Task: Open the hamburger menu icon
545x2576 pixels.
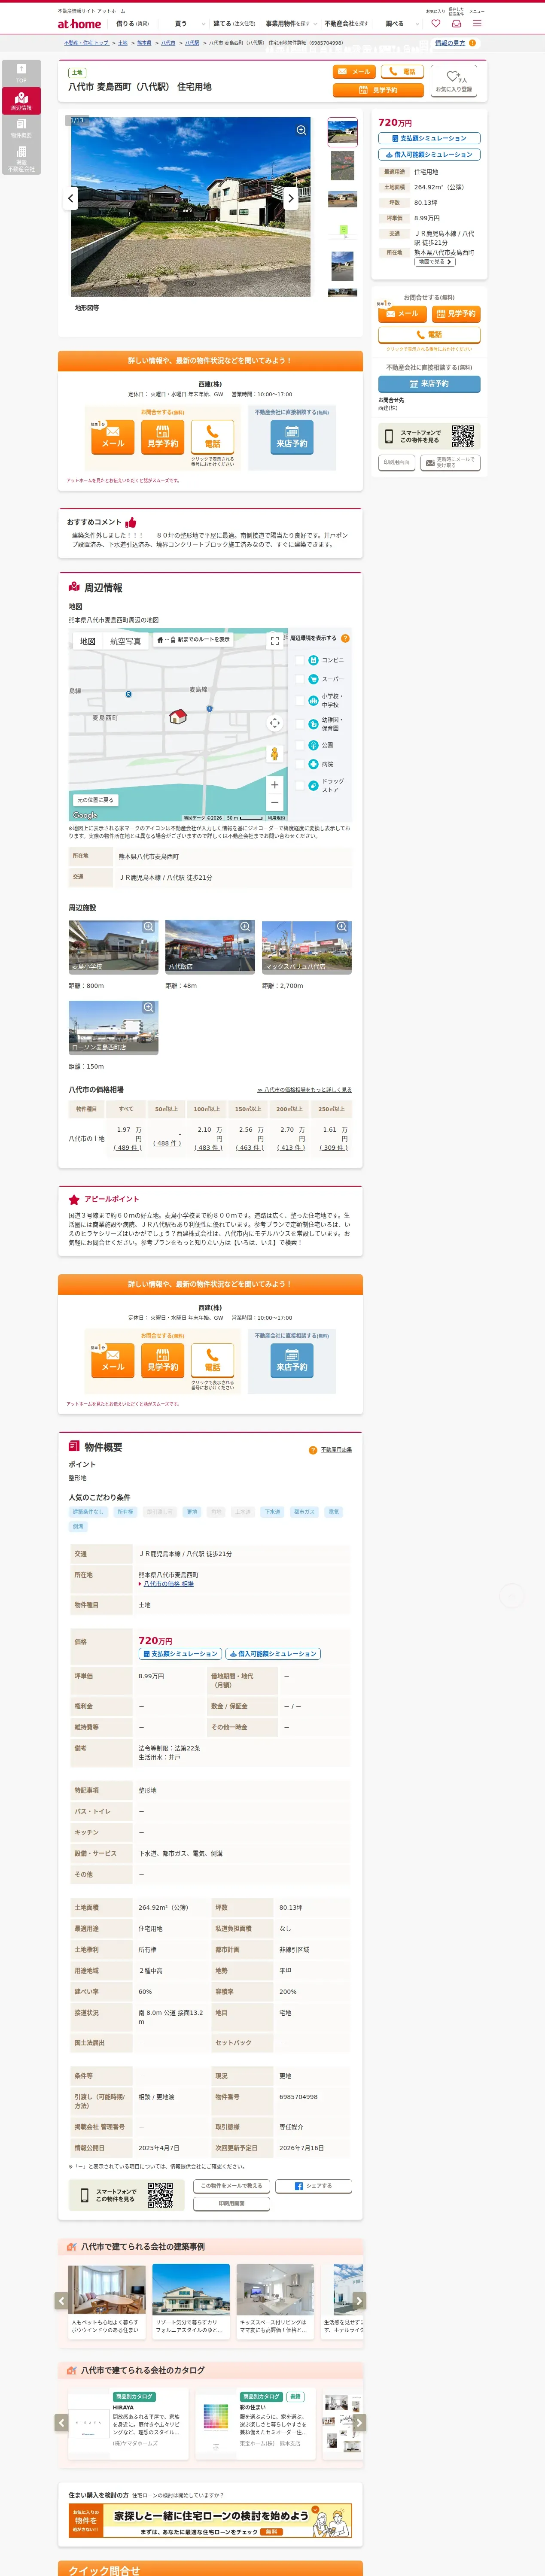Action: [477, 23]
